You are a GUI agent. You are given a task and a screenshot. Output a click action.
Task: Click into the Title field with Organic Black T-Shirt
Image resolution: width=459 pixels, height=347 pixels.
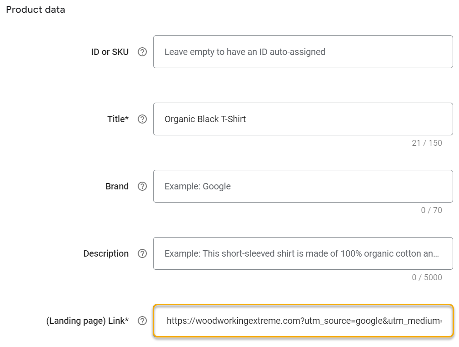point(303,119)
